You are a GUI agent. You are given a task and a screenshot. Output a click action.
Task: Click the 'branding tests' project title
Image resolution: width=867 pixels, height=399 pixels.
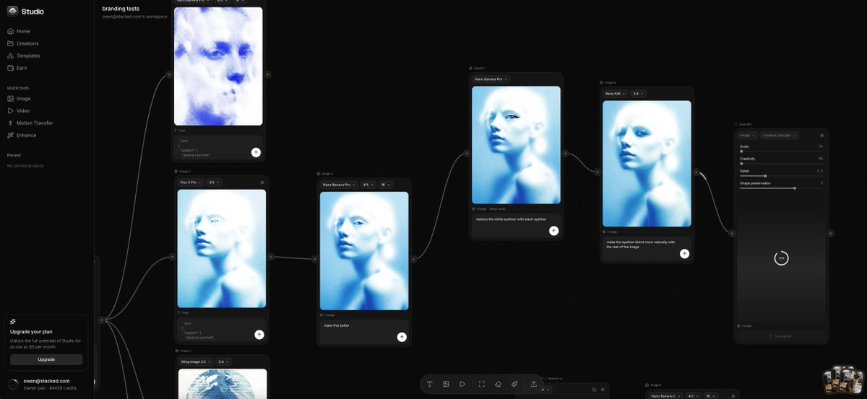120,9
